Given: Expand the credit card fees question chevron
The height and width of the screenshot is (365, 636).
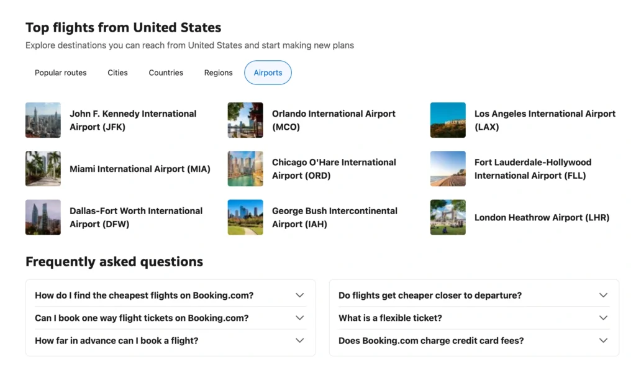Looking at the screenshot, I should pyautogui.click(x=604, y=341).
